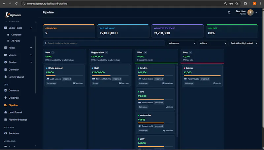Screen dimensions: 264x150
Task: Open the LigiComms logo home link
Action: coord(13,15)
